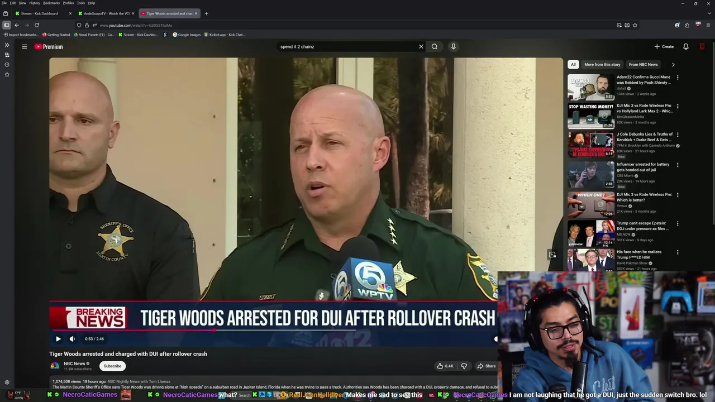Like the video with 6.4K likes
715x402 pixels.
click(x=445, y=366)
